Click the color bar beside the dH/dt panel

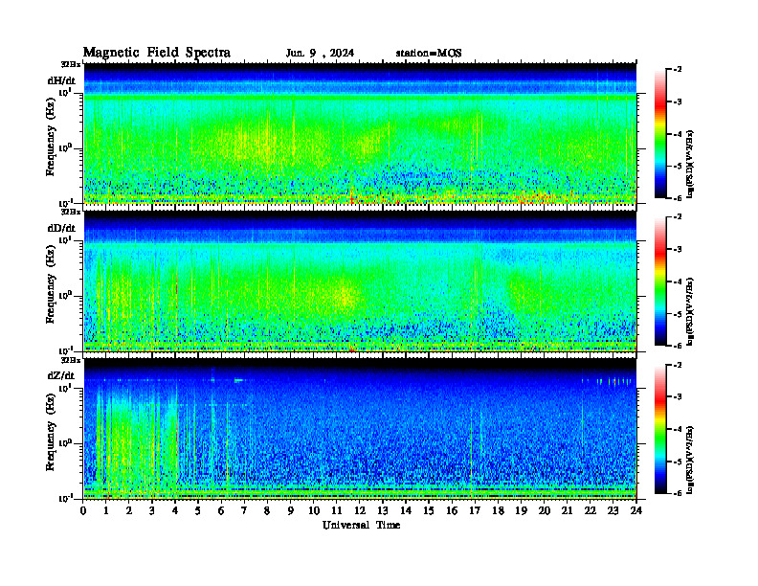(x=660, y=134)
